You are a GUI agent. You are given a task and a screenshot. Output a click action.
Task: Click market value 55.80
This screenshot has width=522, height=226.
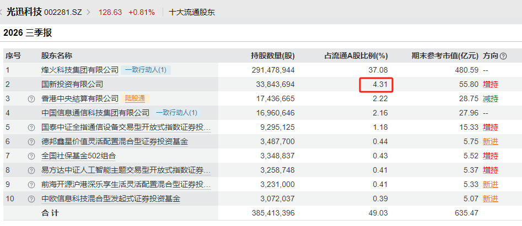coord(469,84)
